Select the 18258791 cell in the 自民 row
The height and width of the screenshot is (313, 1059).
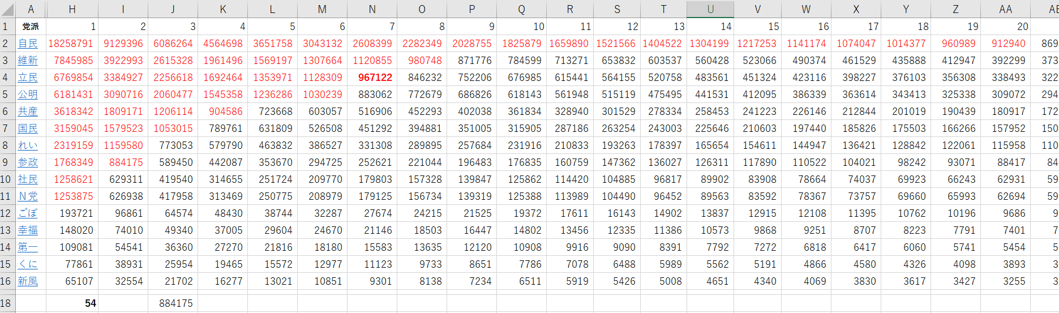(x=71, y=44)
